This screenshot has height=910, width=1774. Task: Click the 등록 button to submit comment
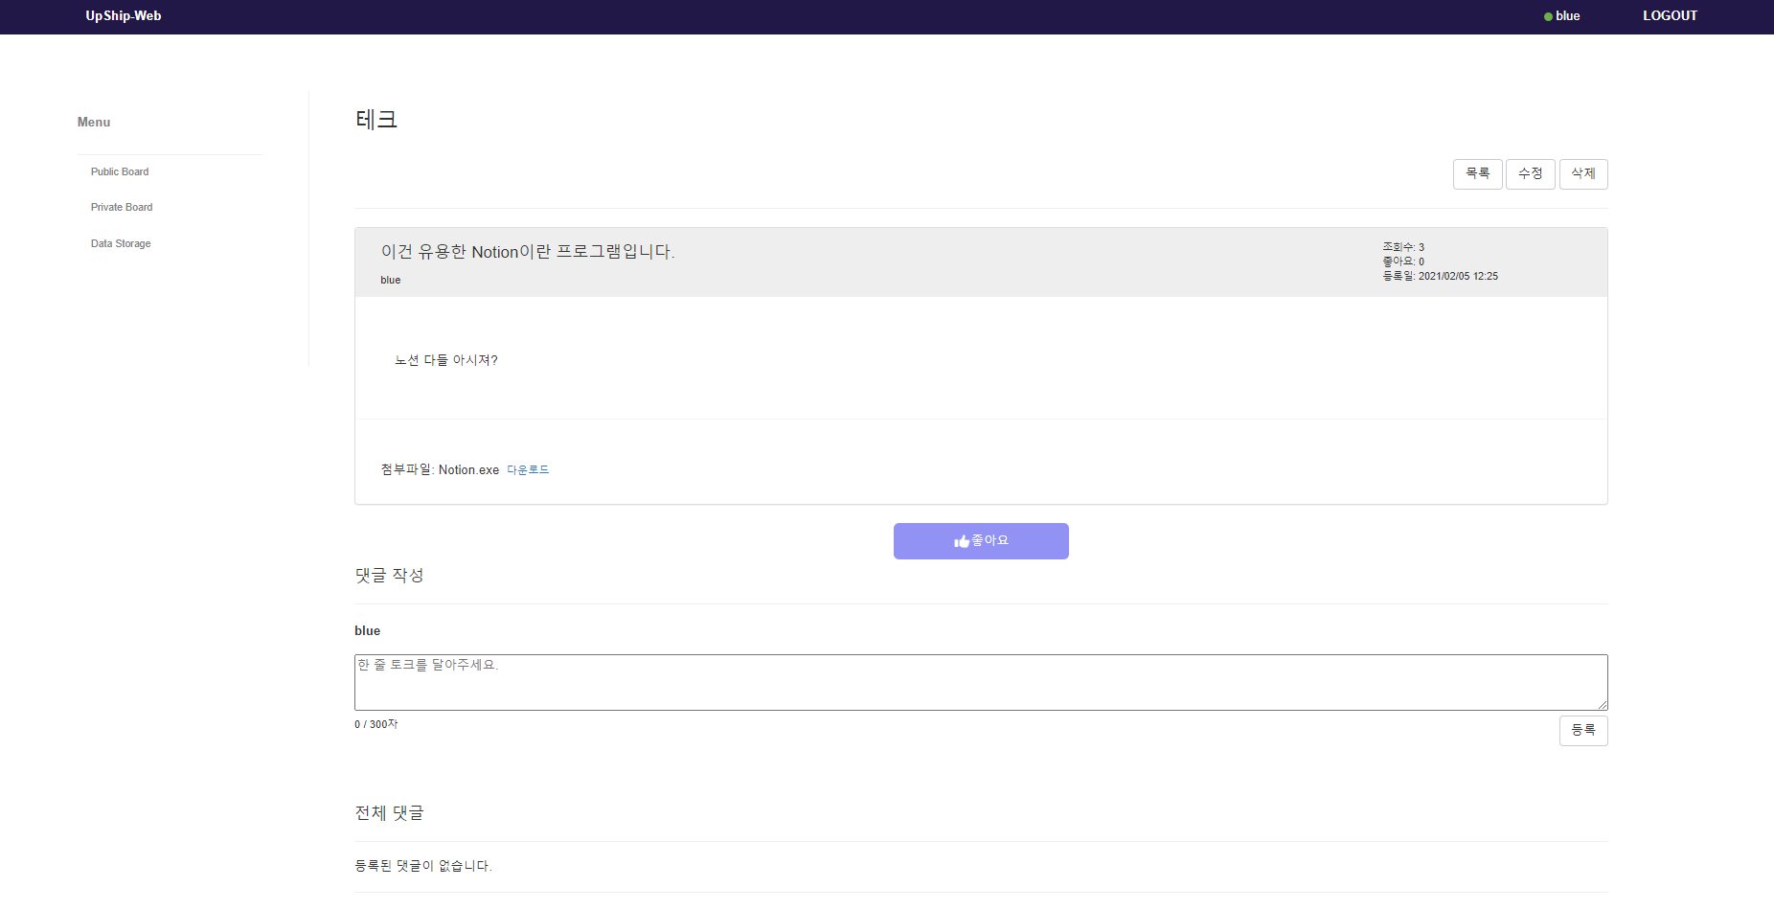[1583, 730]
